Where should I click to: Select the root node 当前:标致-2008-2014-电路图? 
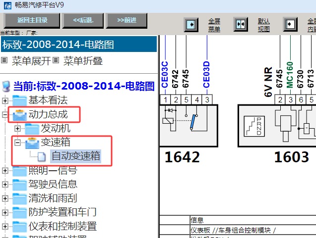(x=84, y=86)
